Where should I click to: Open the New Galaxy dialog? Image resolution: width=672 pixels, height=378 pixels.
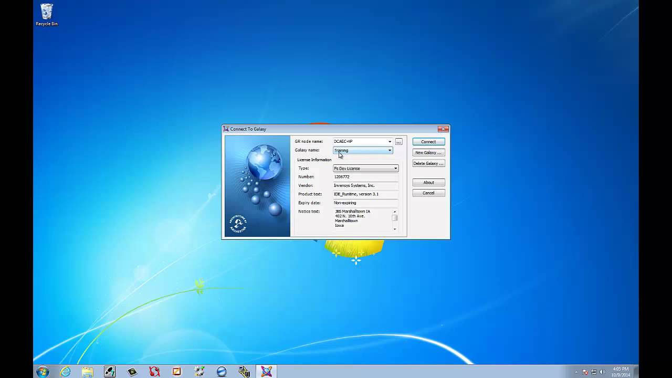click(x=428, y=153)
